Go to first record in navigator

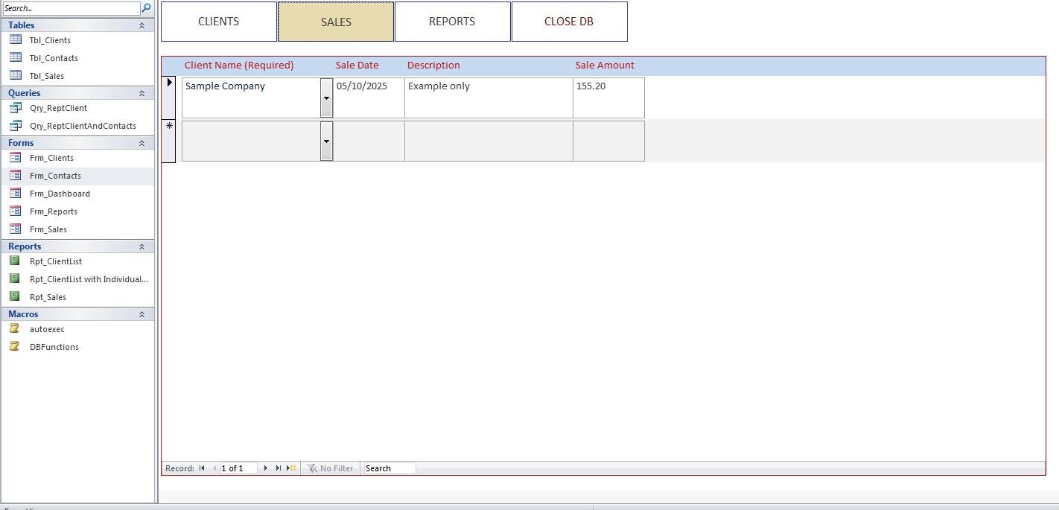(x=202, y=468)
